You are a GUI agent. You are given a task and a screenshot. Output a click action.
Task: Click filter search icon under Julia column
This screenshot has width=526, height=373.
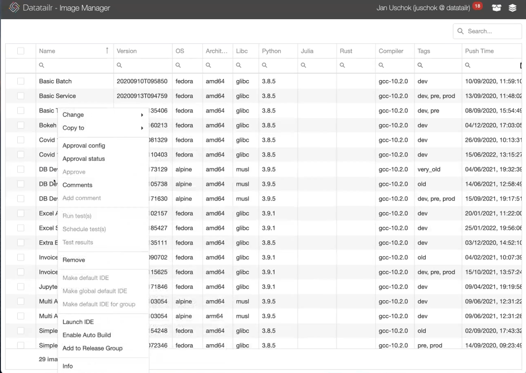tap(303, 65)
